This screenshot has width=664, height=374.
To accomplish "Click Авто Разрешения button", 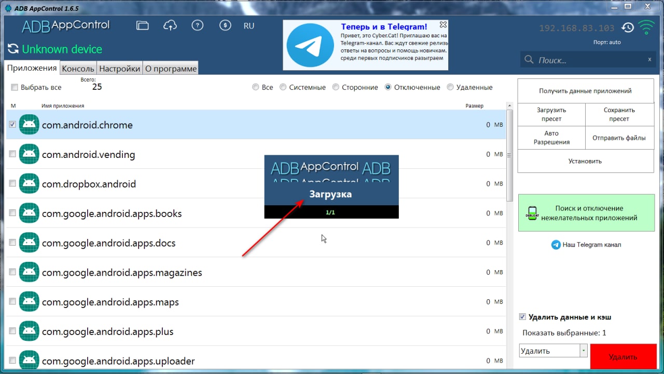I will pos(551,138).
